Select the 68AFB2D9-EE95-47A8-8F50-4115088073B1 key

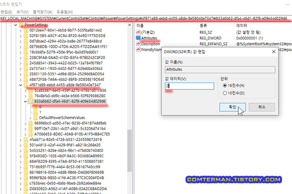[x=66, y=162]
